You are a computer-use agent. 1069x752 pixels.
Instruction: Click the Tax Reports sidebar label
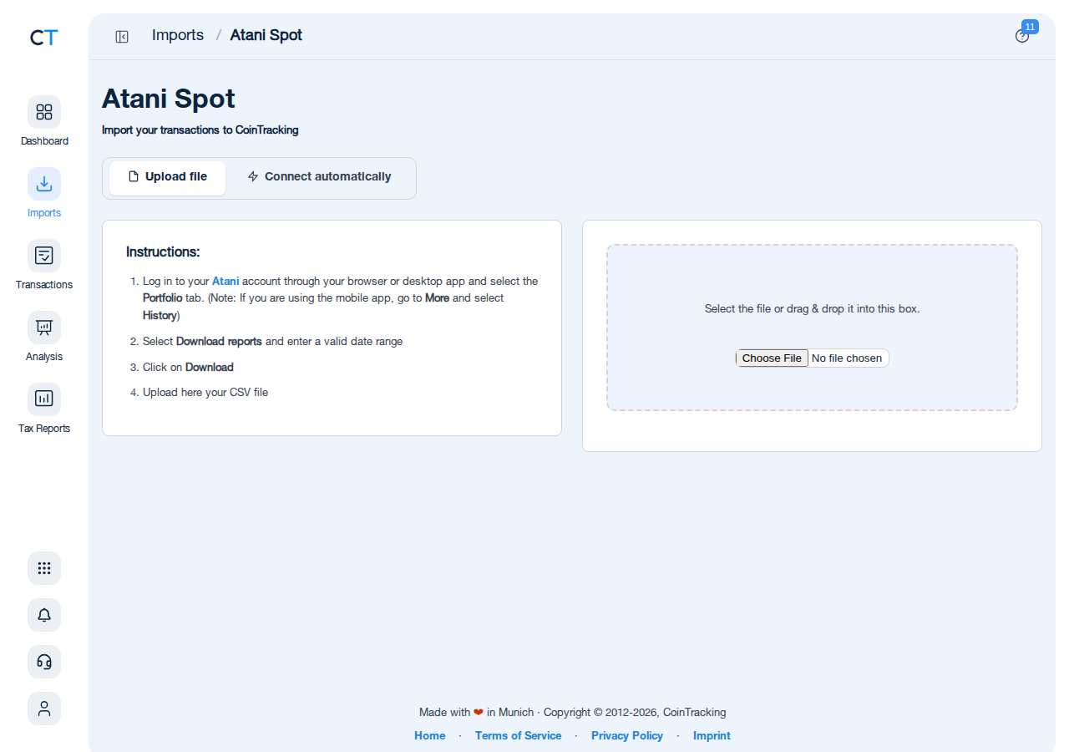pyautogui.click(x=44, y=429)
